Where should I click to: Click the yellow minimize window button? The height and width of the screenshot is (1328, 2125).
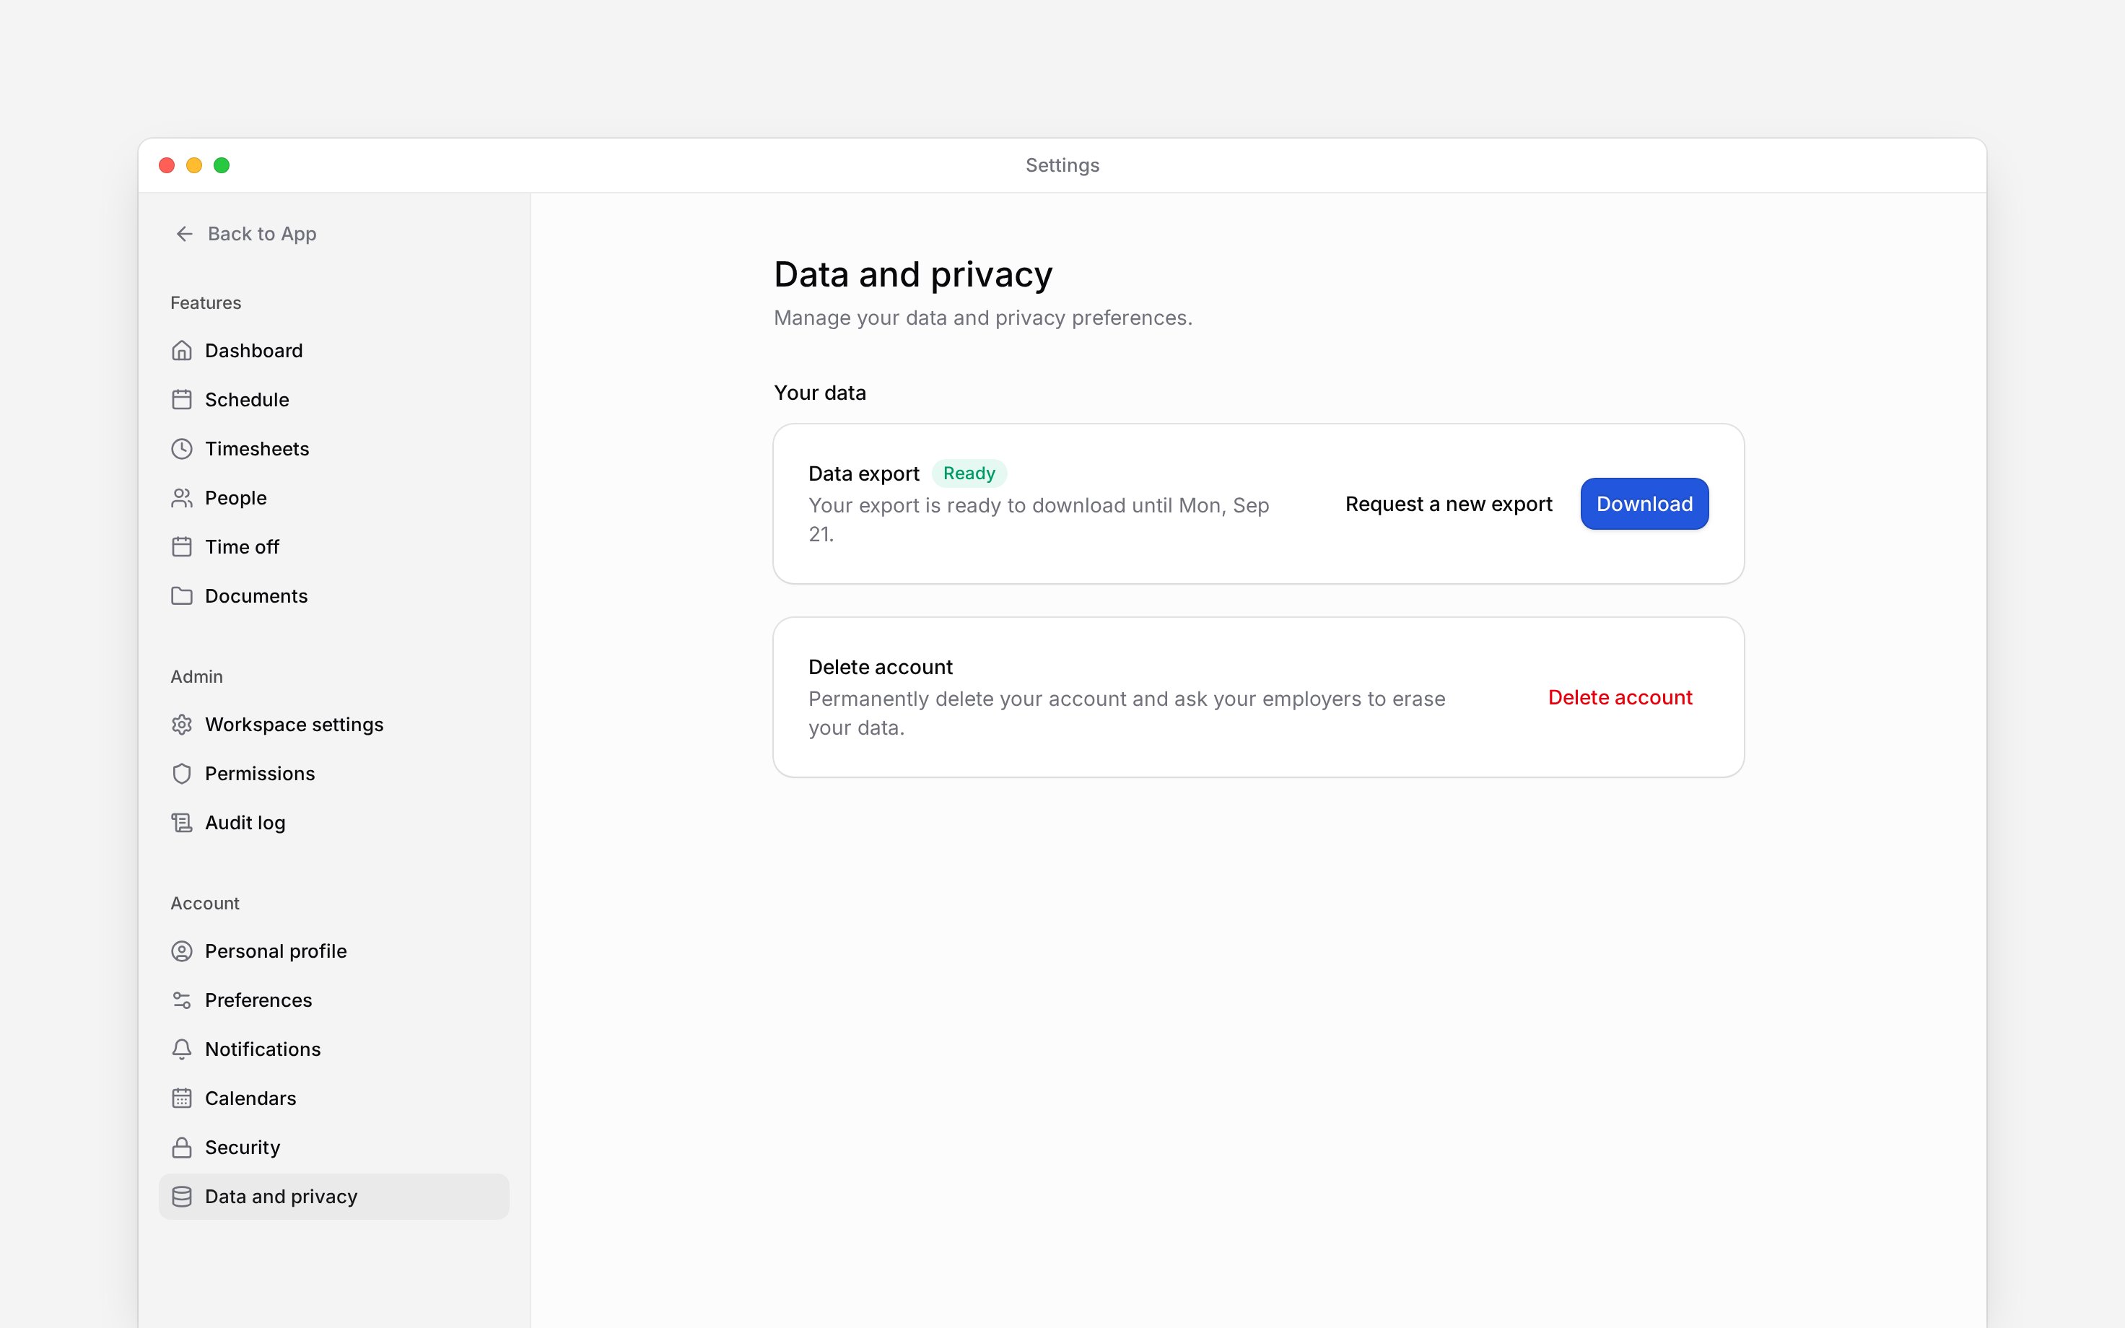[194, 165]
